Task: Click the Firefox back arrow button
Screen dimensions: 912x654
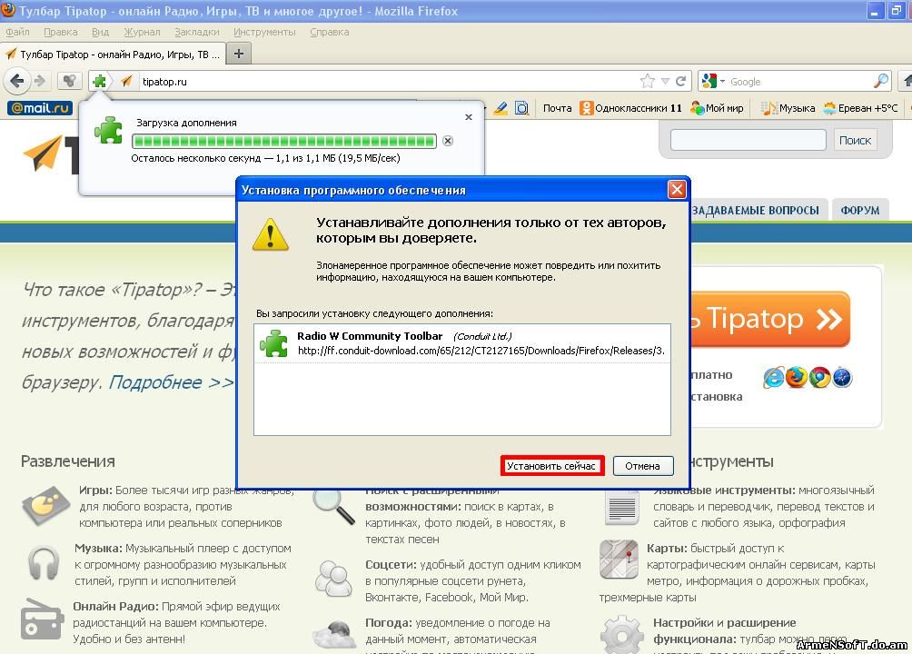Action: tap(17, 81)
